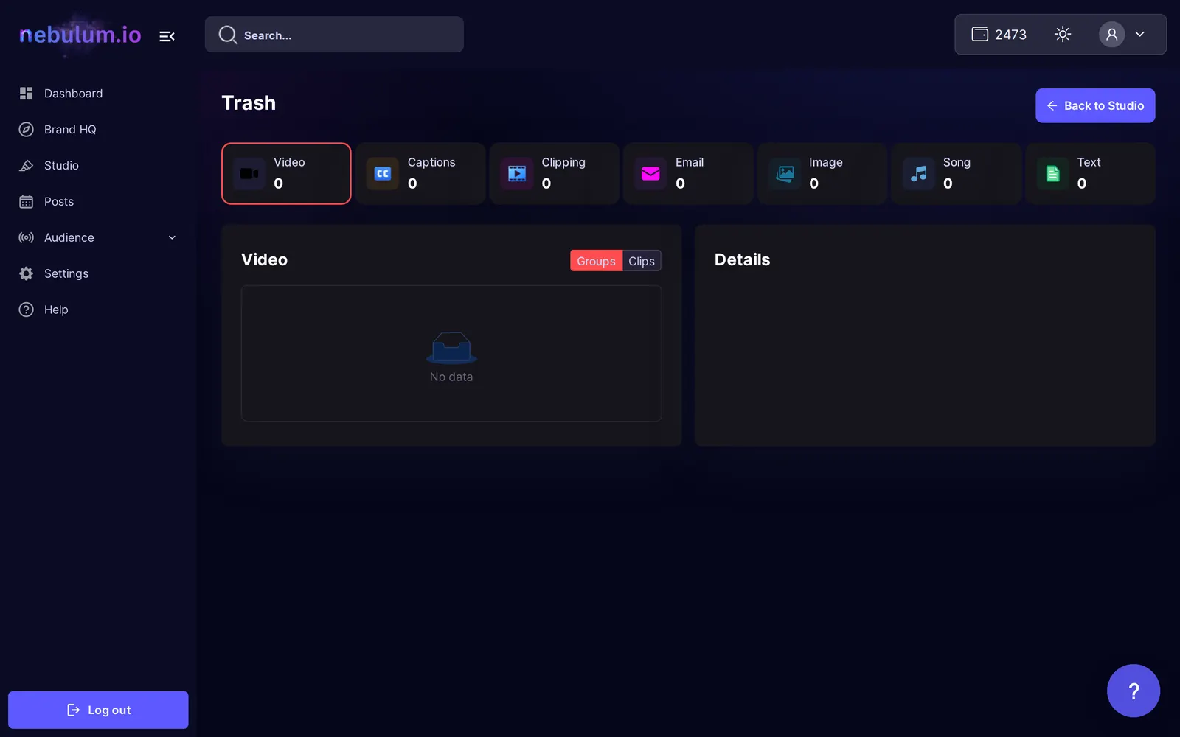The image size is (1180, 737).
Task: Click the Log out button
Action: coord(98,710)
